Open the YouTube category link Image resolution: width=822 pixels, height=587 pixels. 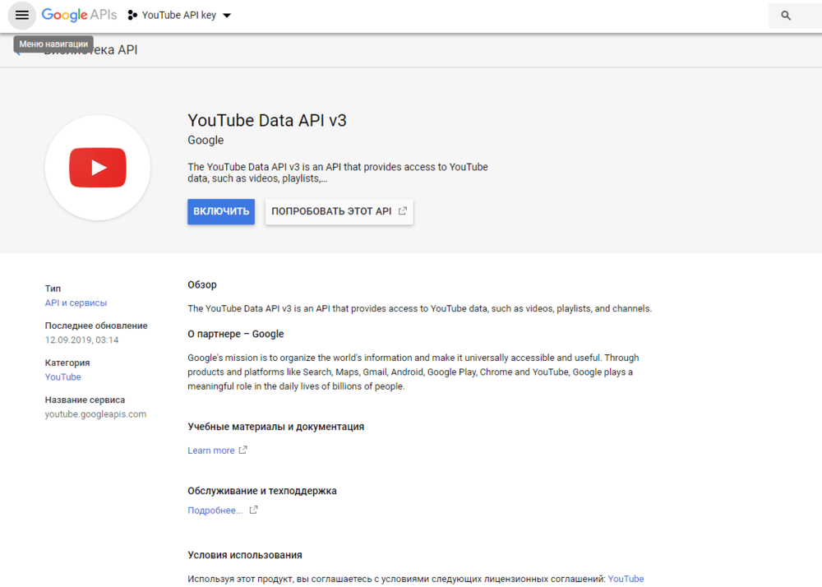tap(63, 377)
